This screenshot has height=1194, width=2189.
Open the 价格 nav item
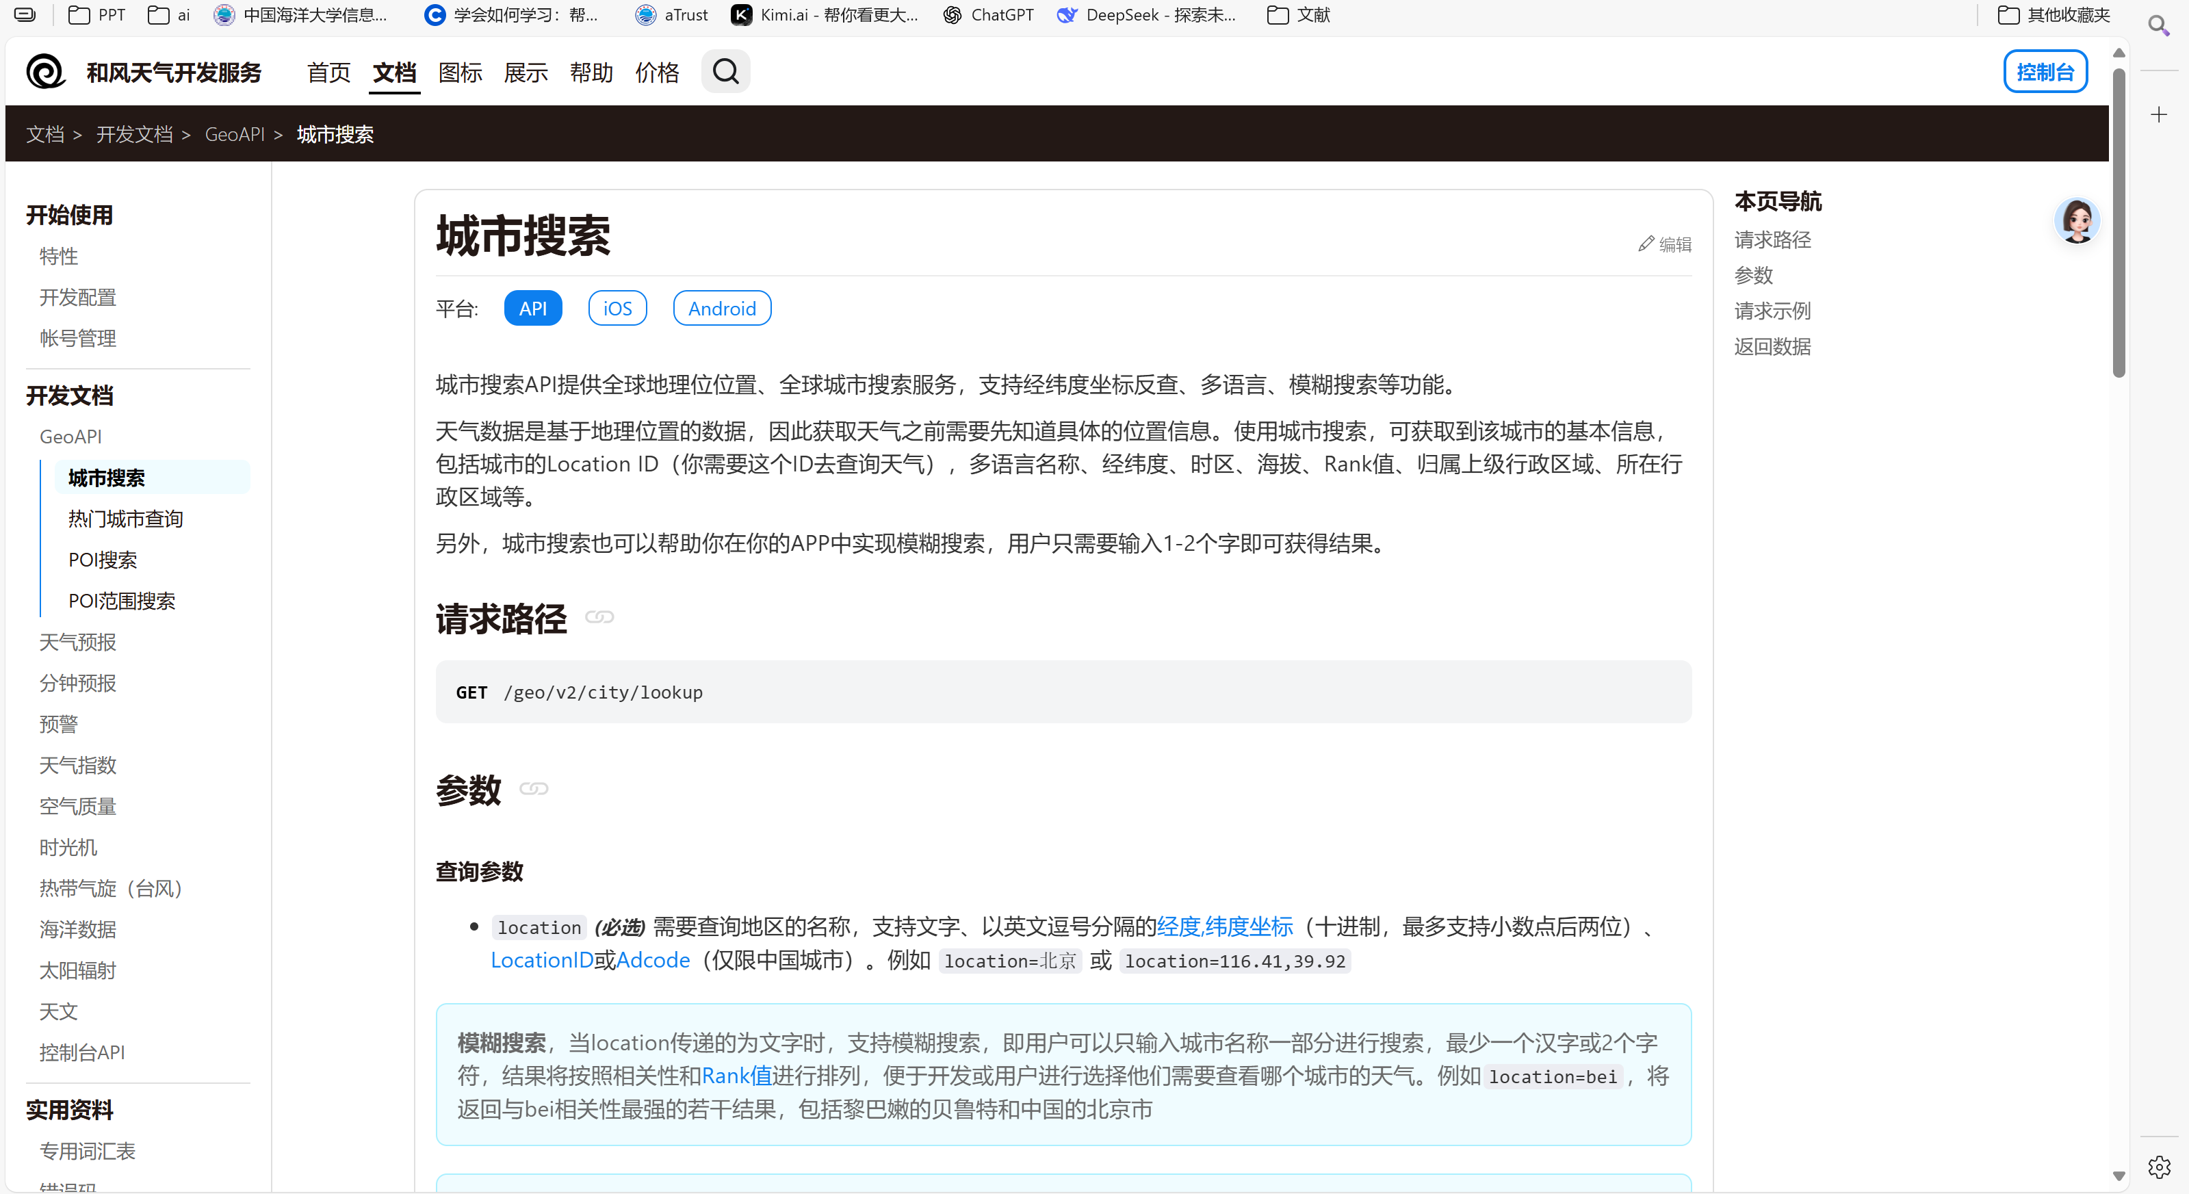tap(657, 73)
